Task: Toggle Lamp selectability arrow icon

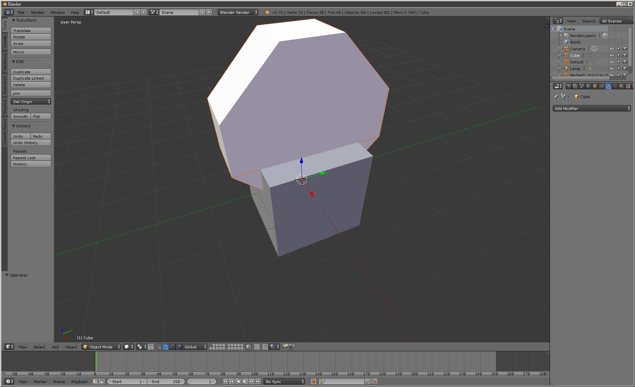Action: click(x=618, y=68)
